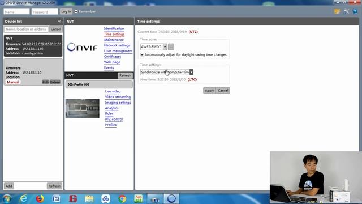Cancel the device list search
The height and width of the screenshot is (204, 362).
pos(56,29)
